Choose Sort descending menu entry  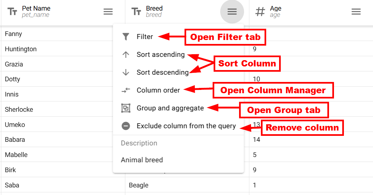pos(162,72)
